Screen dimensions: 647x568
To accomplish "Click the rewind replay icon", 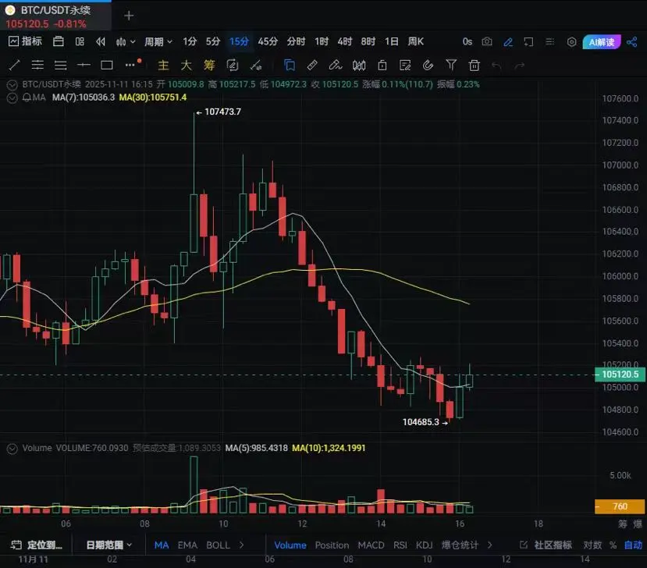I will tap(100, 41).
